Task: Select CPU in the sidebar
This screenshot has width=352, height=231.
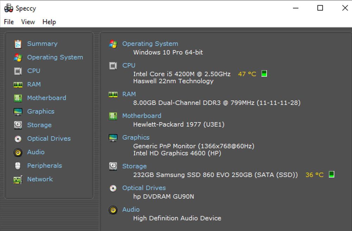Action: point(34,71)
